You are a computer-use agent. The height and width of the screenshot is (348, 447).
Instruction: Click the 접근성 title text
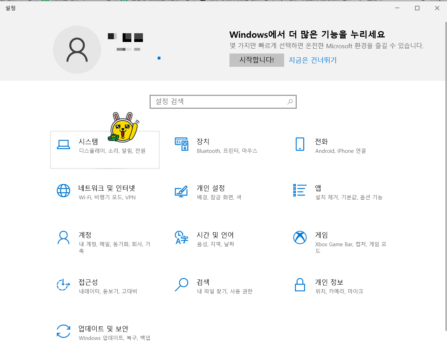point(88,282)
